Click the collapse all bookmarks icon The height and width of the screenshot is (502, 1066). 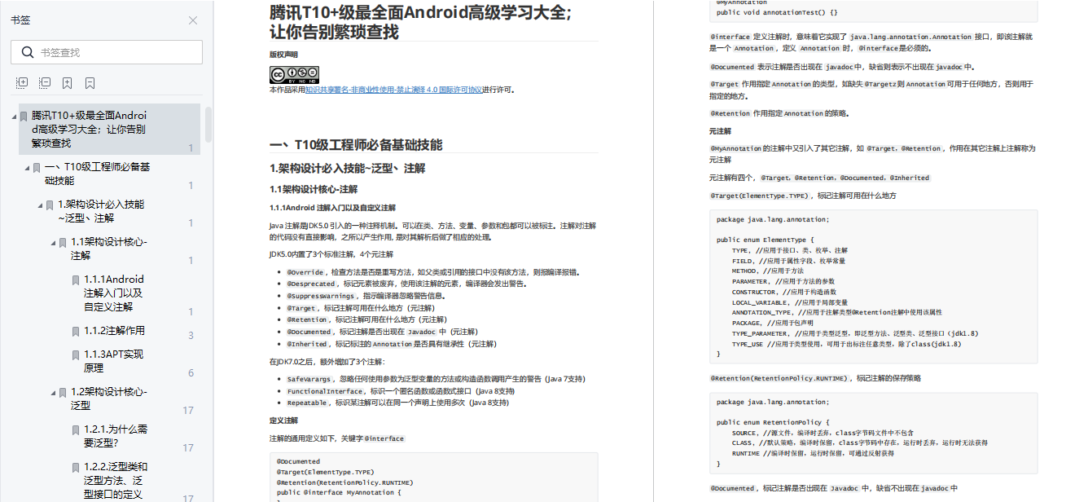click(x=45, y=83)
